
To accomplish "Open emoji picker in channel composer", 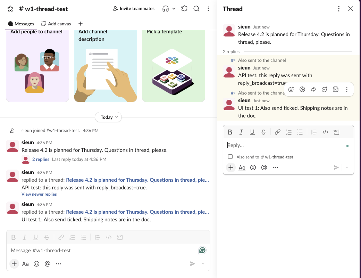I will pos(36,264).
